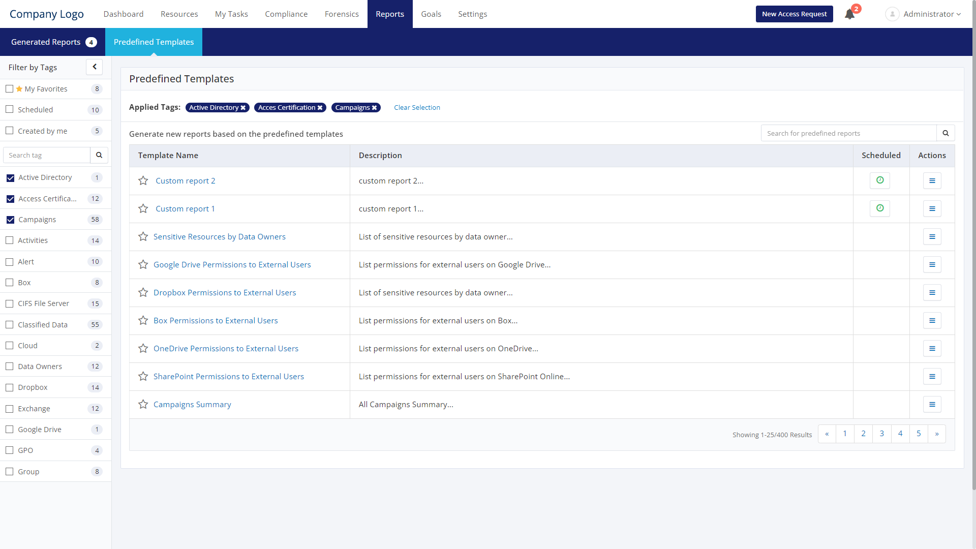Enable the My Favorites filter checkbox
The height and width of the screenshot is (549, 976).
[x=10, y=89]
